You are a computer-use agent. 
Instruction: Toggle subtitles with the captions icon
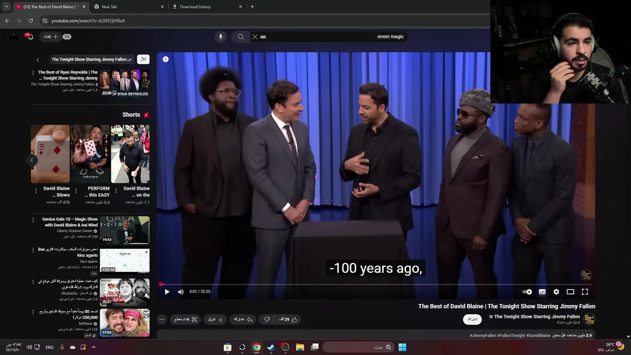[542, 292]
